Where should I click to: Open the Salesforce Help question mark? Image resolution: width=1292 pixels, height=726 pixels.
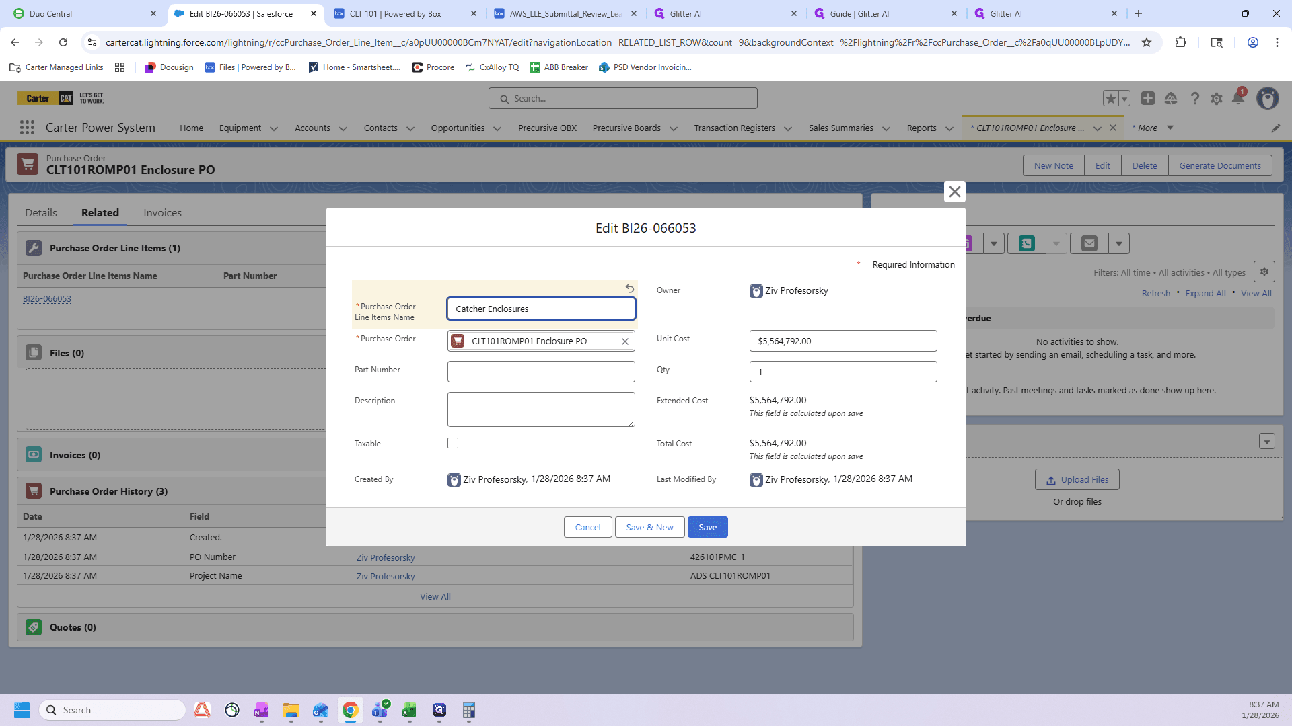1195,99
